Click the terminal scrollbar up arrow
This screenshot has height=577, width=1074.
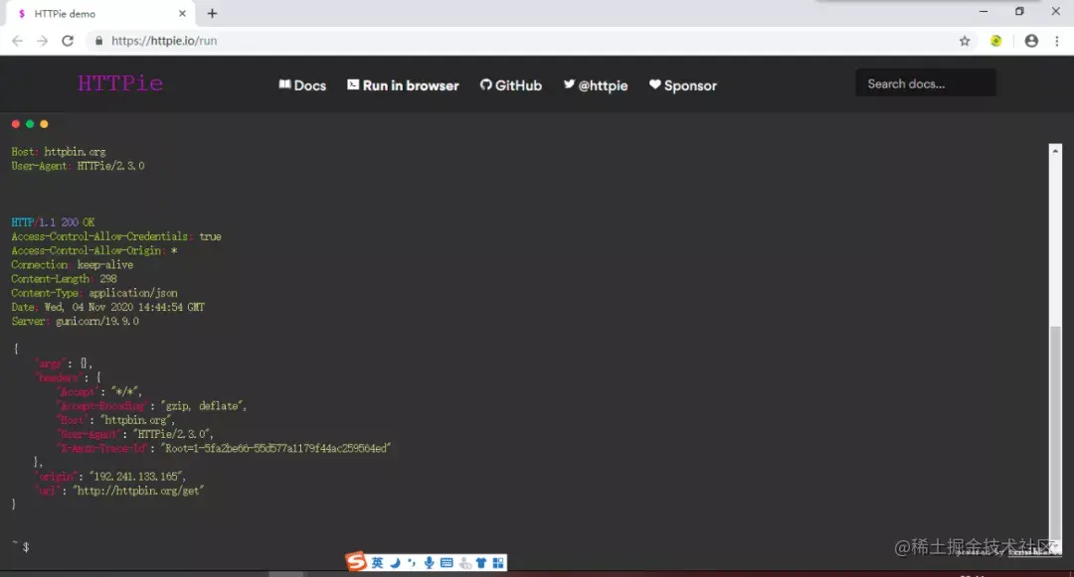pyautogui.click(x=1055, y=150)
